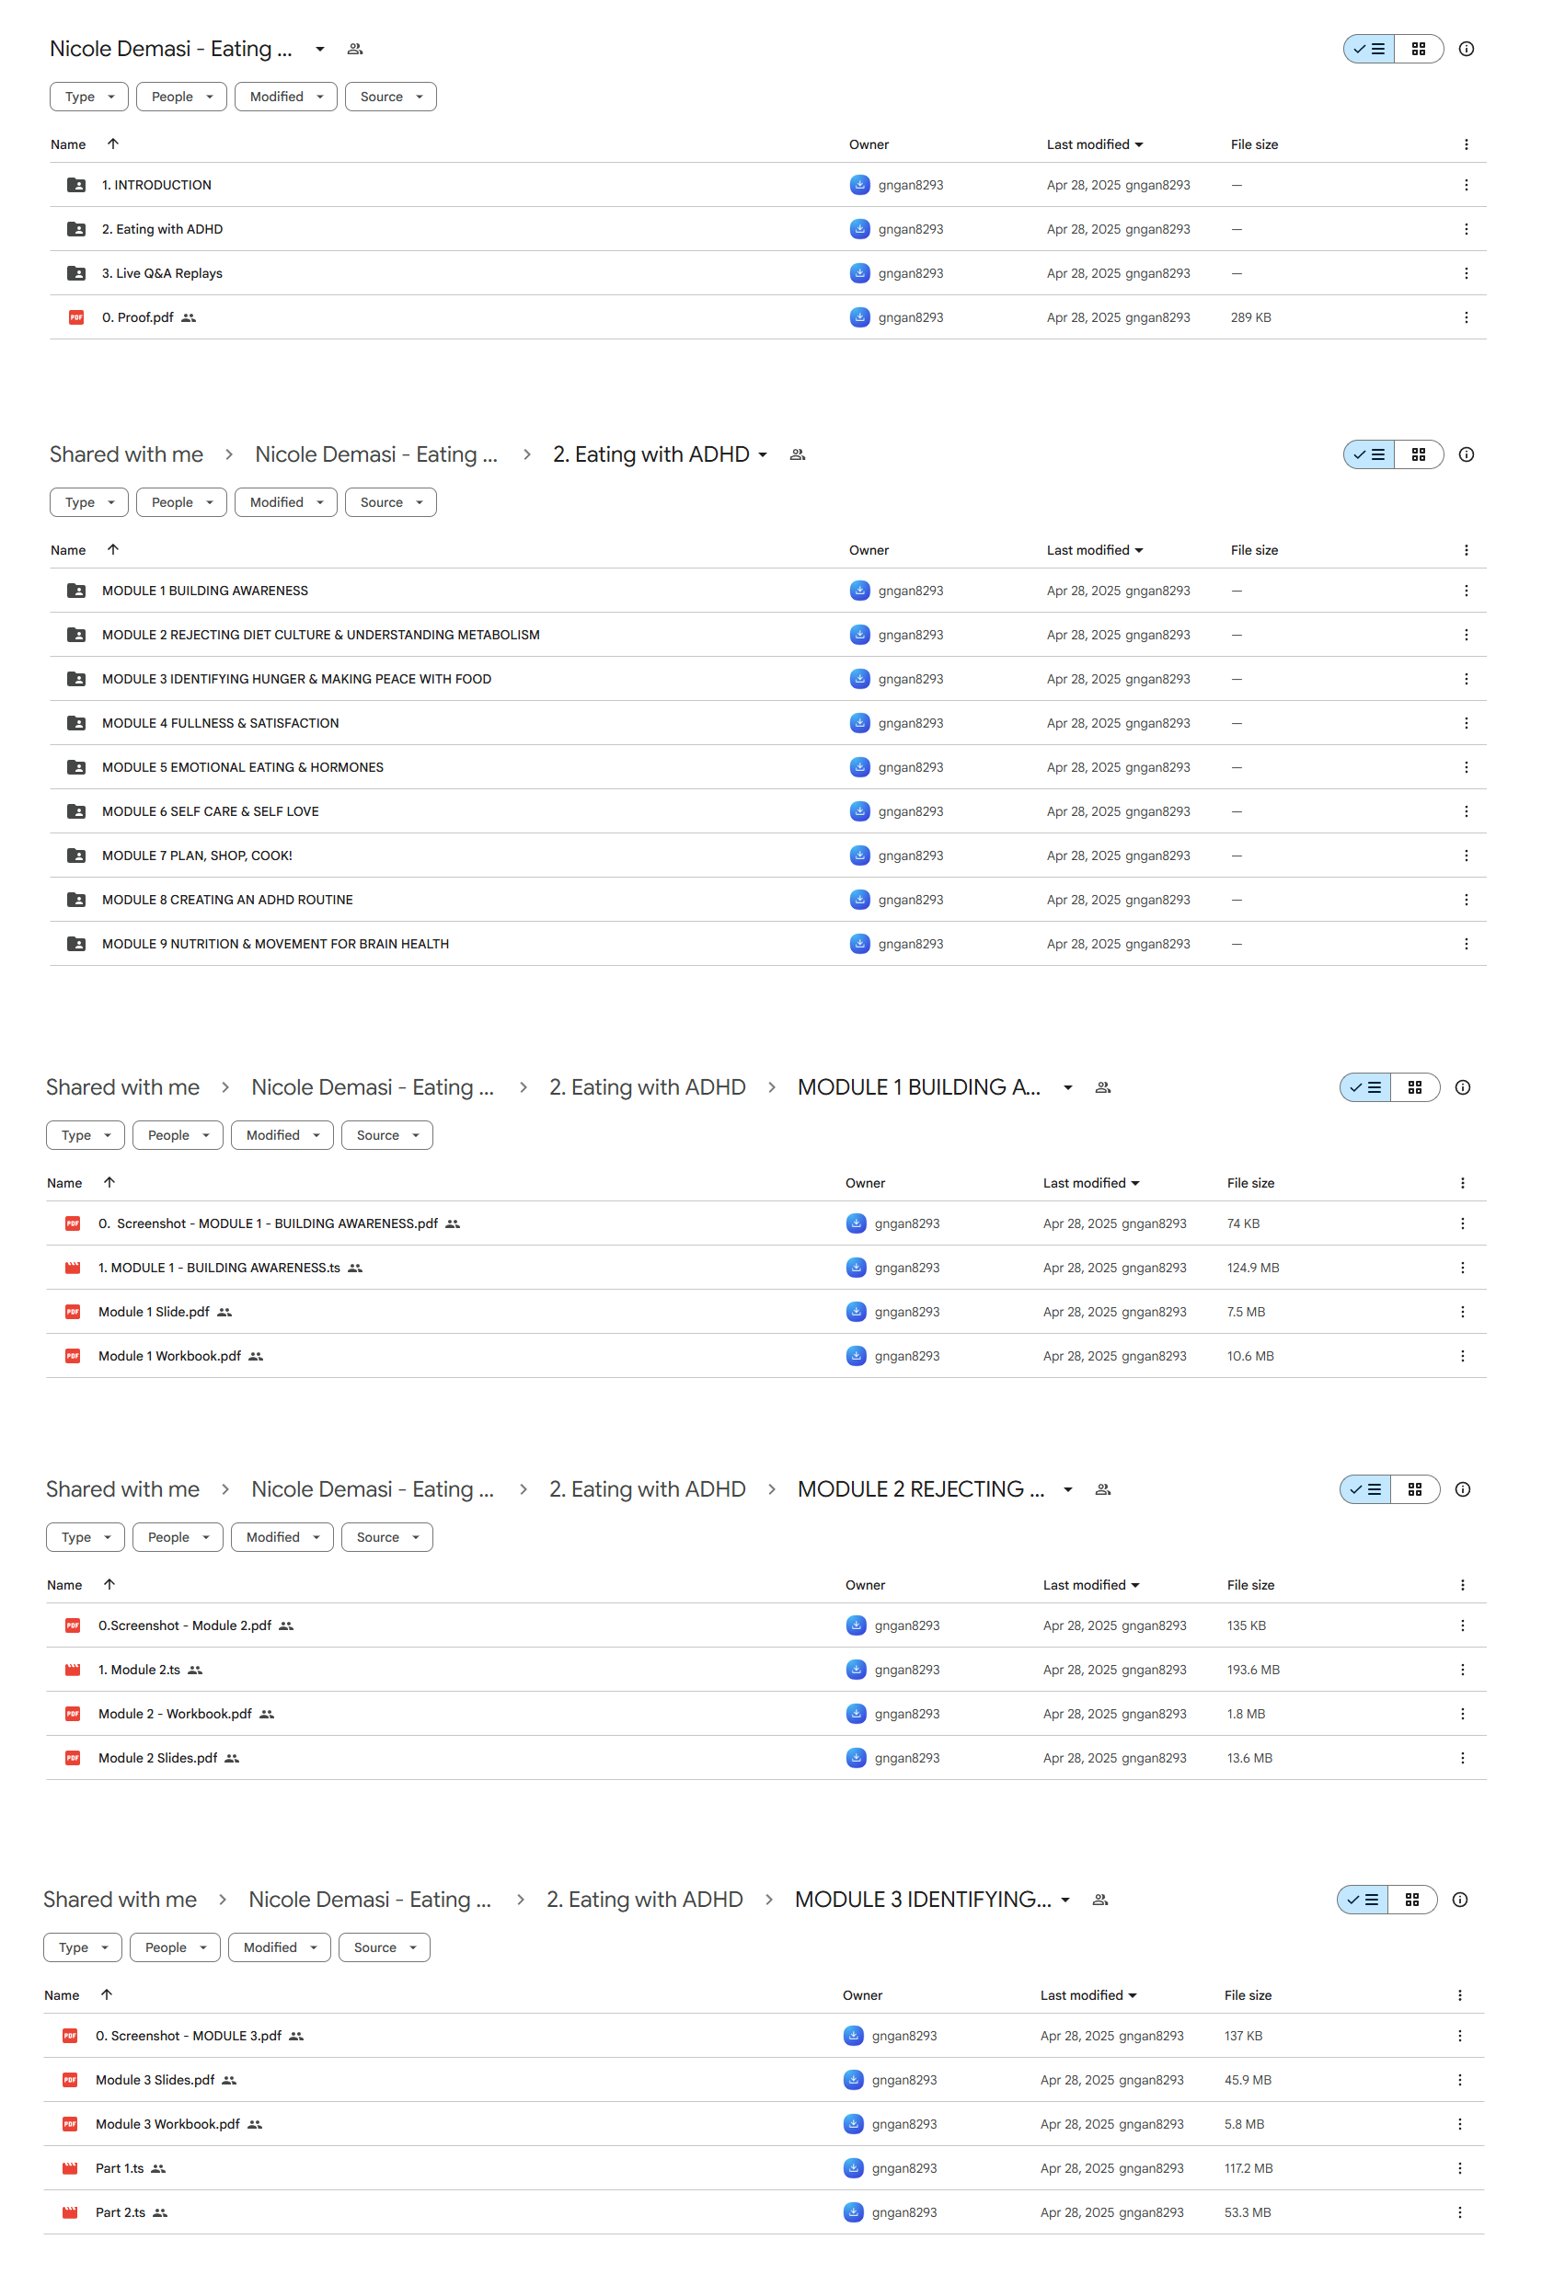Viewport: 1542px width, 2274px height.
Task: Select 0. Screenshot - MODULE 1 - BUILDING AWARENESS.pdf
Action: click(766, 1223)
